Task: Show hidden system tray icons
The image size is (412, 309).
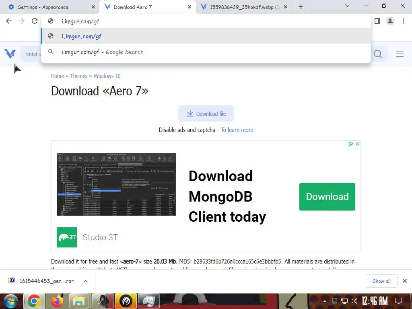Action: [x=325, y=301]
